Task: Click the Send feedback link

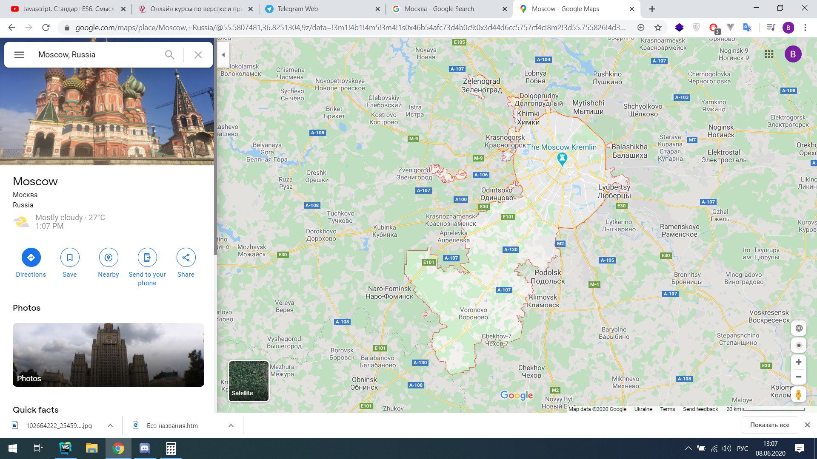Action: pos(700,409)
